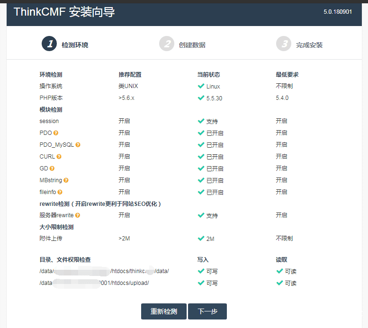Click the check mark in the PDO_MySQL row
Viewport: 368px width, 328px height.
(x=201, y=144)
